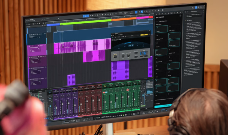This screenshot has width=228, height=135.
Task: Select the Eraser tool
Action: click(x=93, y=16)
